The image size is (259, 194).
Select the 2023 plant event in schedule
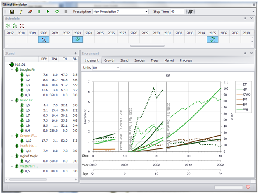coord(78,40)
